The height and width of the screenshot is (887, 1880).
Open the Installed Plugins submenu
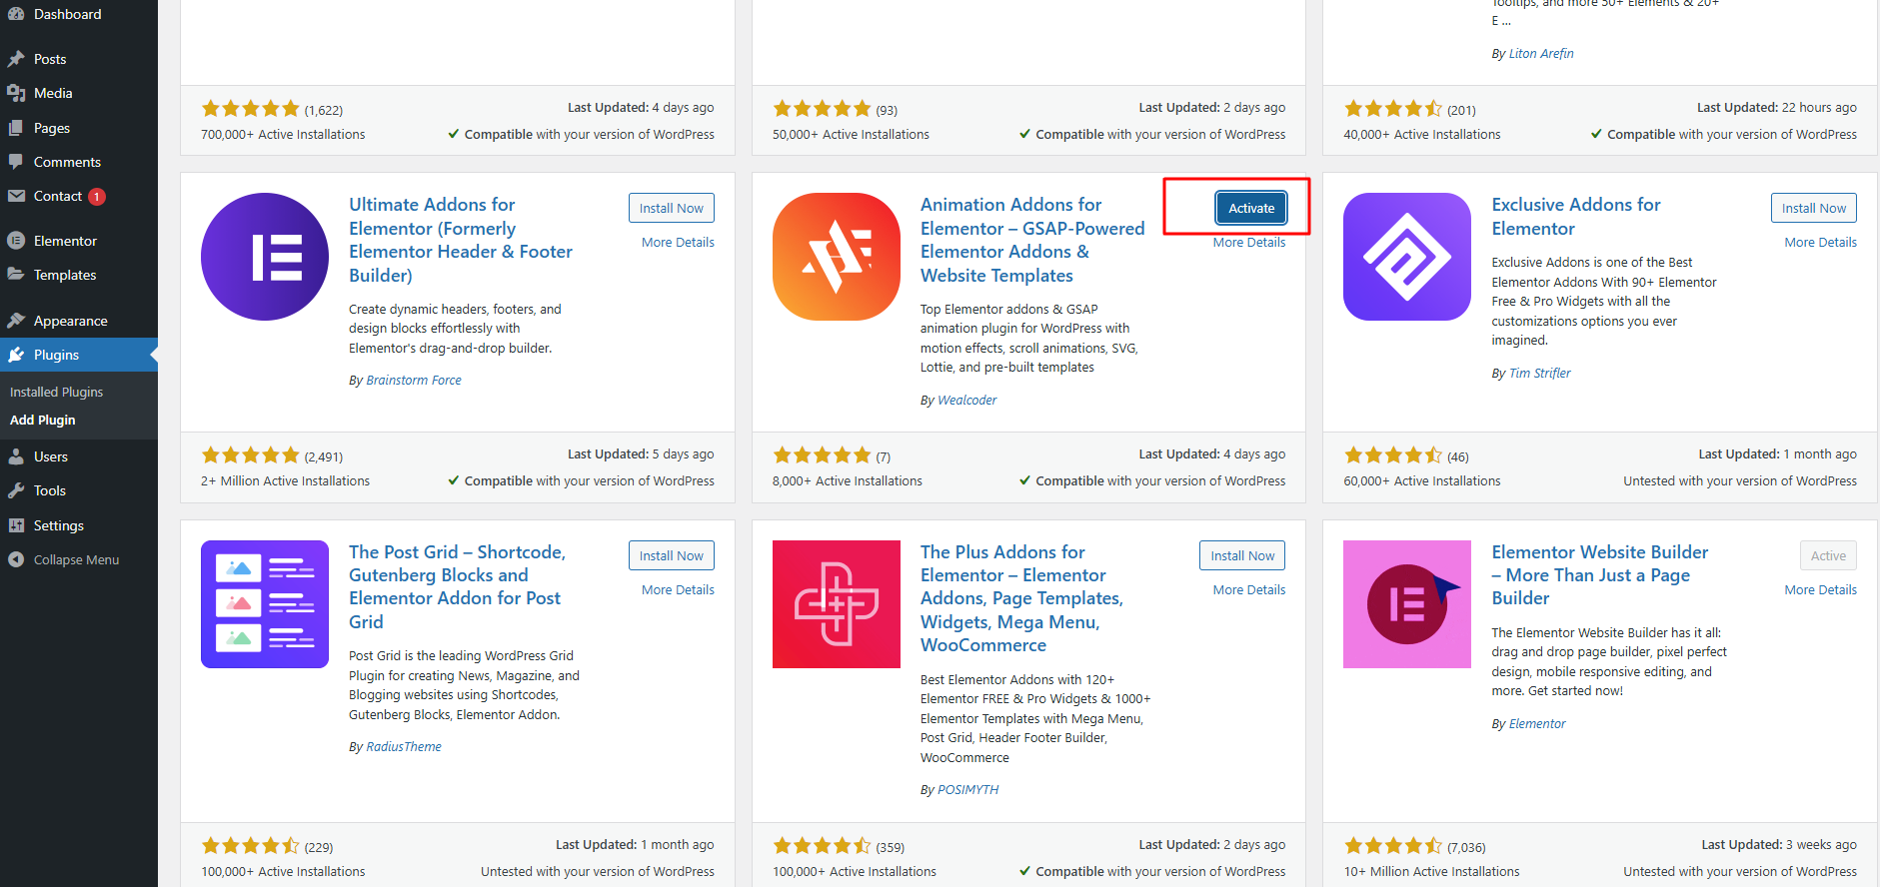coord(56,392)
